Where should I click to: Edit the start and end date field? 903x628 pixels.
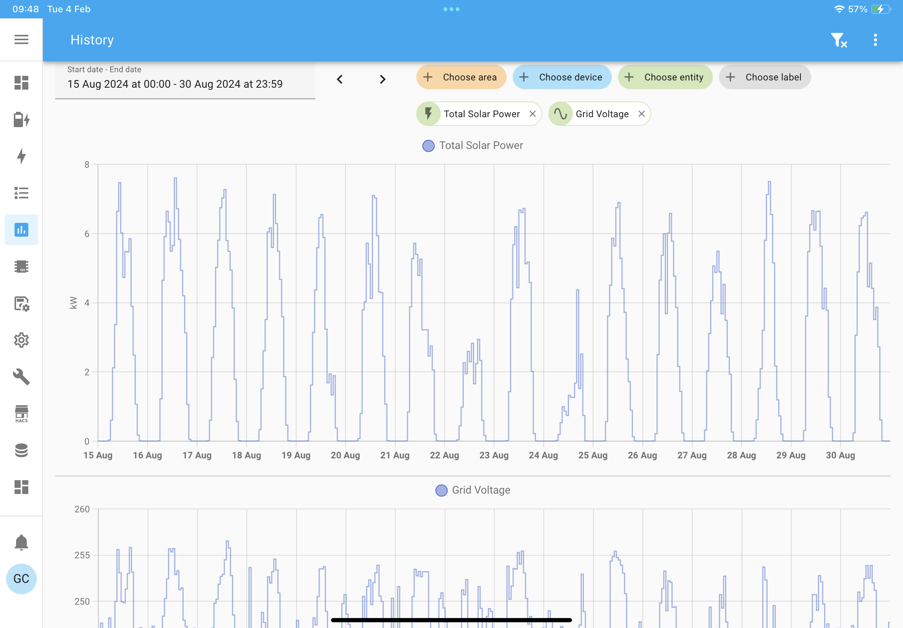tap(185, 80)
